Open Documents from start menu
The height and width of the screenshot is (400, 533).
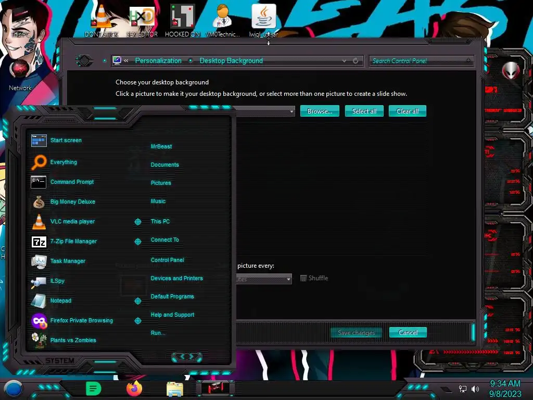[x=165, y=165]
